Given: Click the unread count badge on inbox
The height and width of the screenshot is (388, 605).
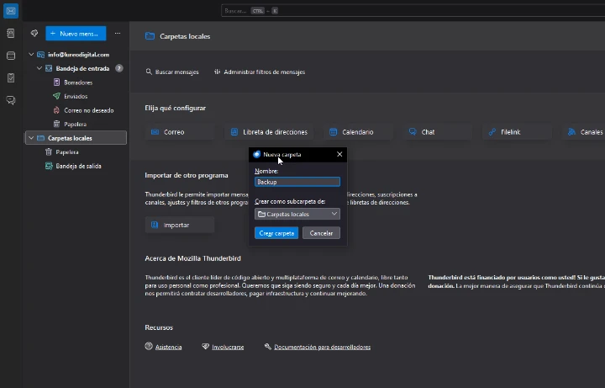Looking at the screenshot, I should (x=119, y=68).
